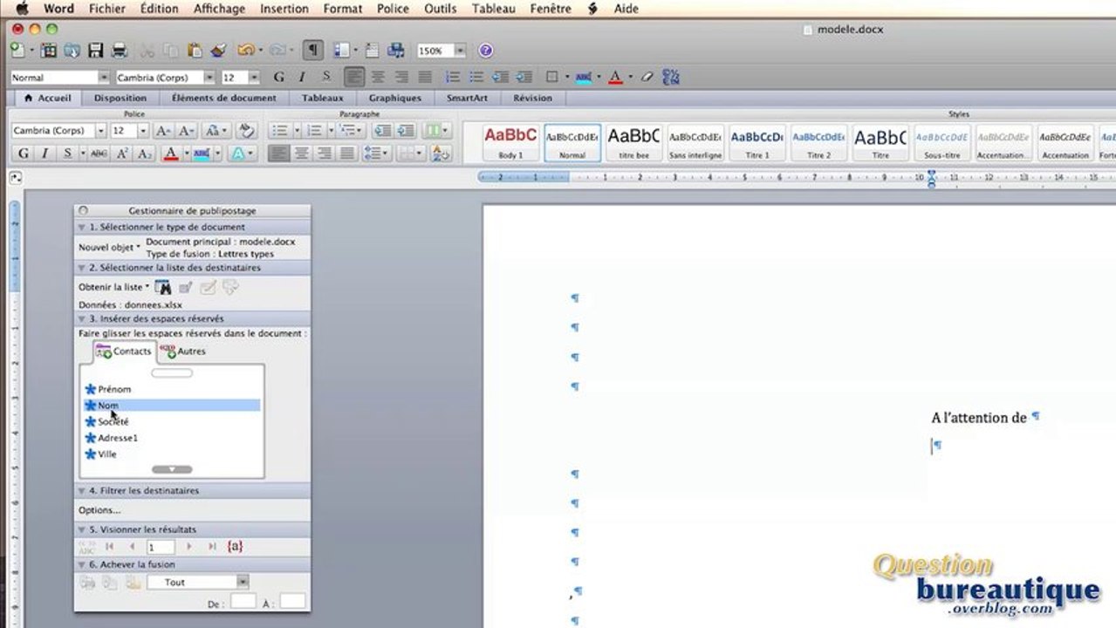Click the first record arrow in results
1116x628 pixels.
point(110,547)
